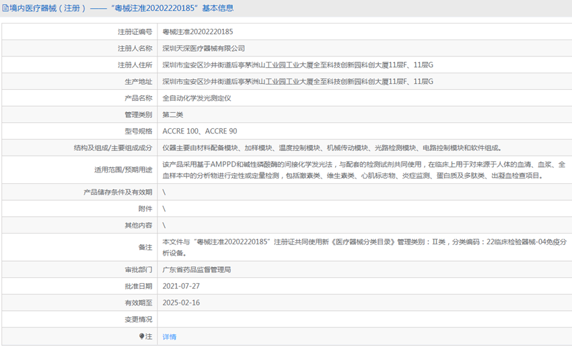Select the structure description starting 仪器主要由材料配备模块
This screenshot has width=572, height=347.
point(332,148)
